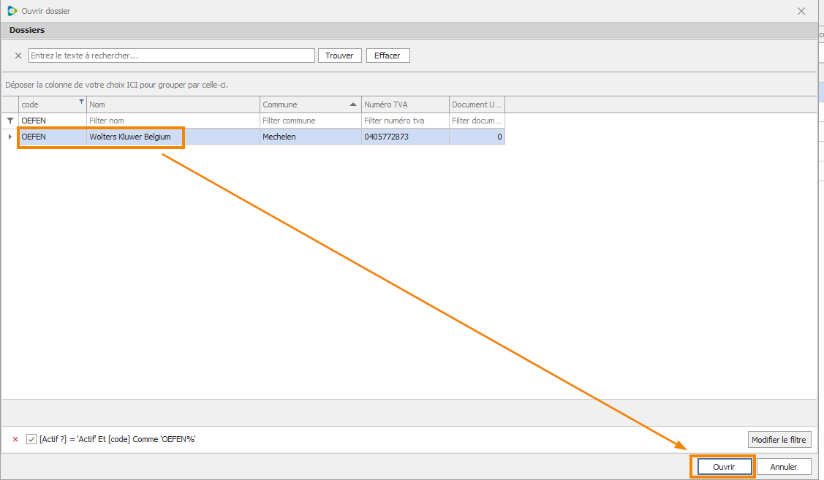Select the OEFEN code cell in the result row

(x=53, y=137)
